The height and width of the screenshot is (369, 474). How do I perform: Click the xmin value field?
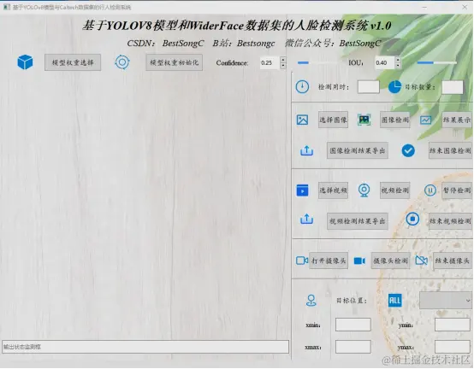tap(353, 325)
